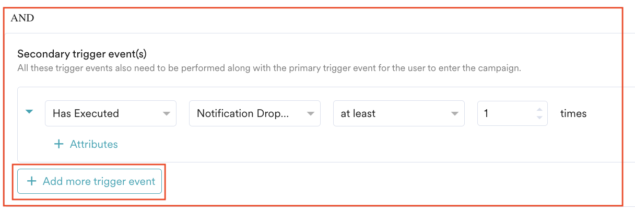Click the "AND" operator label
The height and width of the screenshot is (210, 635).
pos(22,18)
